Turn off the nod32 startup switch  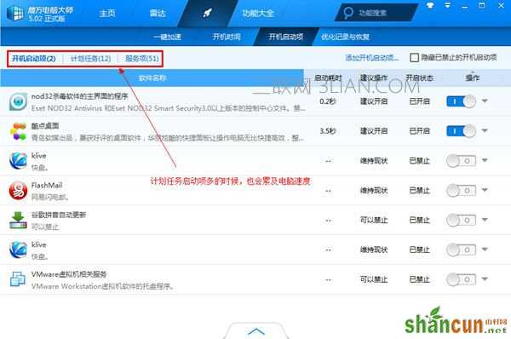[x=461, y=101]
